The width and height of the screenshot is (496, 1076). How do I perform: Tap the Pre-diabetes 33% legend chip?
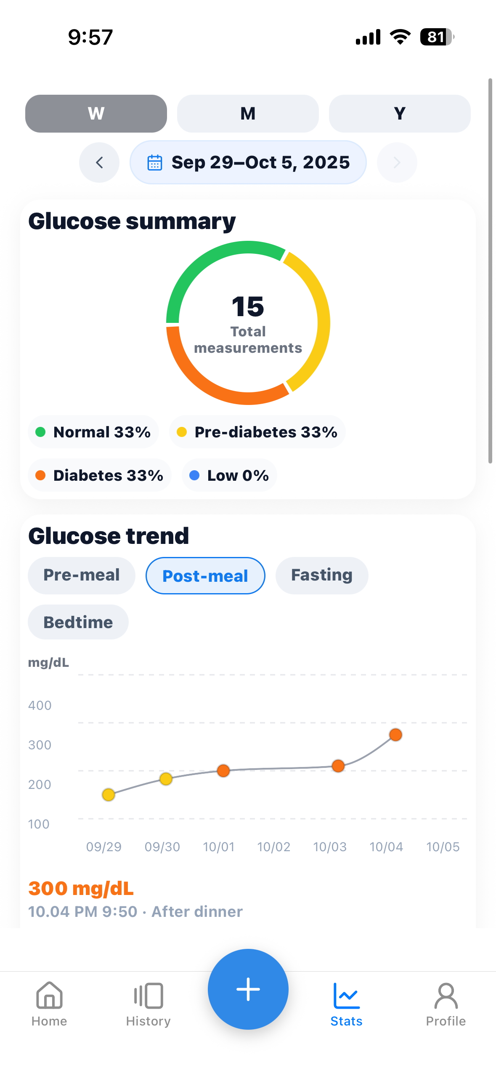point(257,432)
